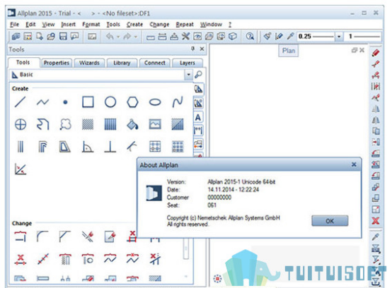Open the Dimension line module icon
Viewport: 392px width, 288px height.
click(x=198, y=130)
